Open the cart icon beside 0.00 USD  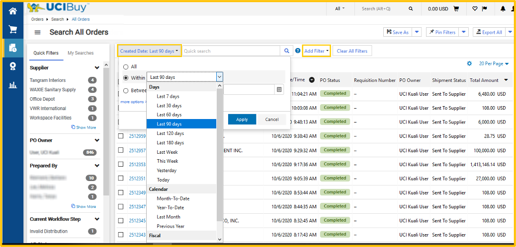(456, 9)
